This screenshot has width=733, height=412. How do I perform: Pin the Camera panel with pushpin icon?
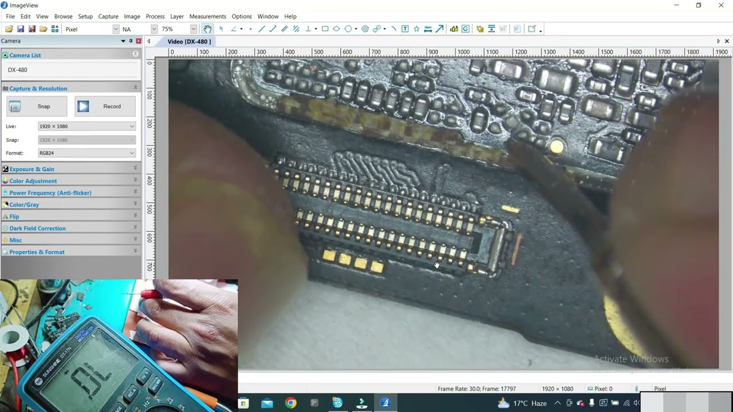click(x=131, y=41)
